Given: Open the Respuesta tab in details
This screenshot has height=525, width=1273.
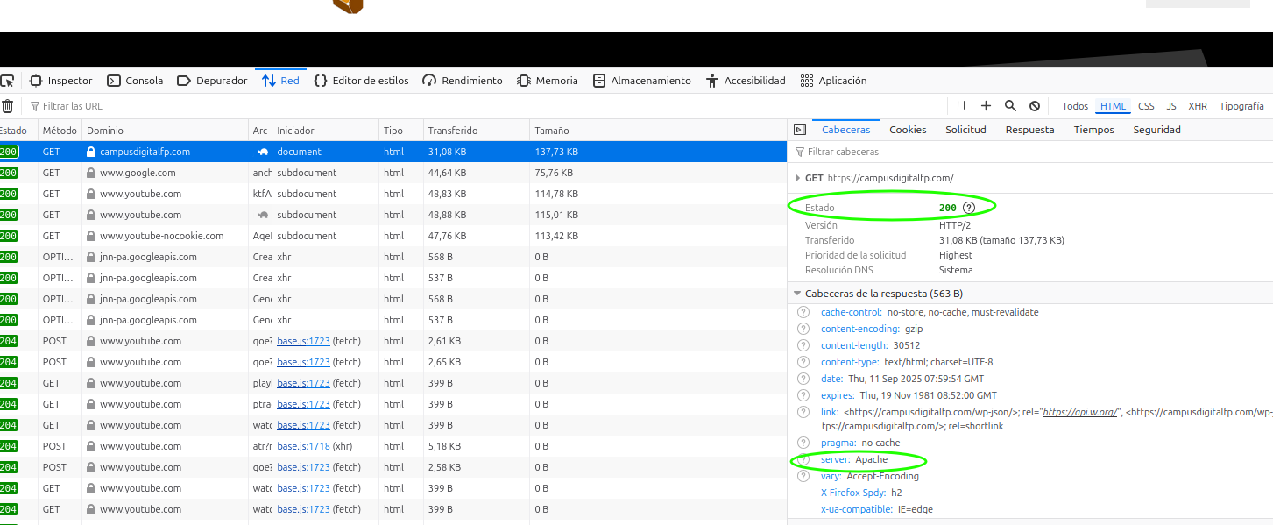Looking at the screenshot, I should 1029,130.
